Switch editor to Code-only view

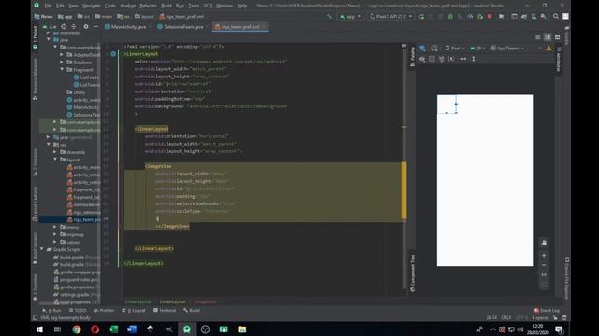click(x=537, y=37)
